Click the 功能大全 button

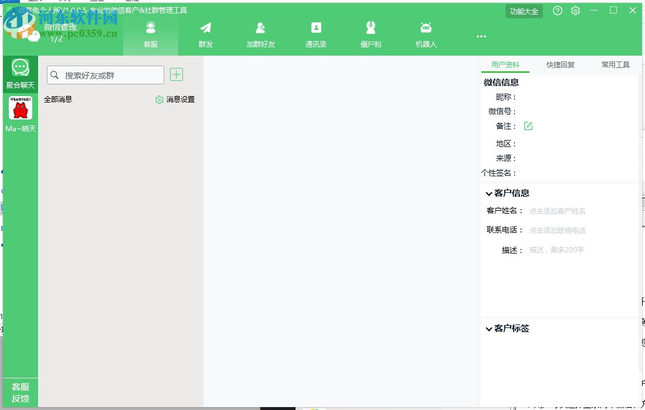[524, 10]
